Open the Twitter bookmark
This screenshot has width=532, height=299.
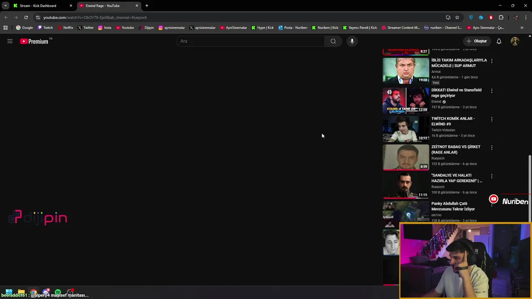coord(86,28)
